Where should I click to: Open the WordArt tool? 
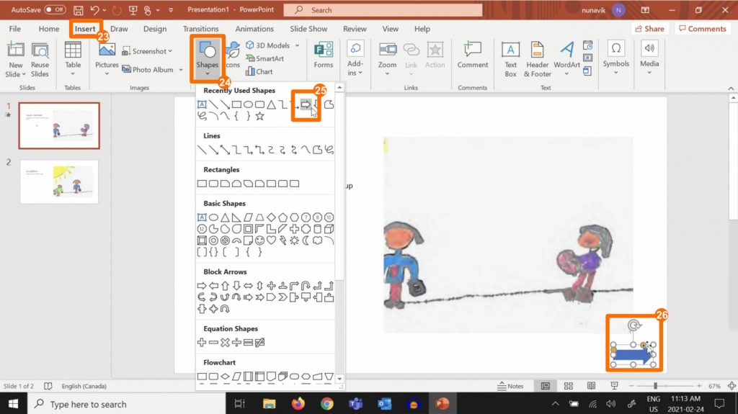(x=567, y=57)
